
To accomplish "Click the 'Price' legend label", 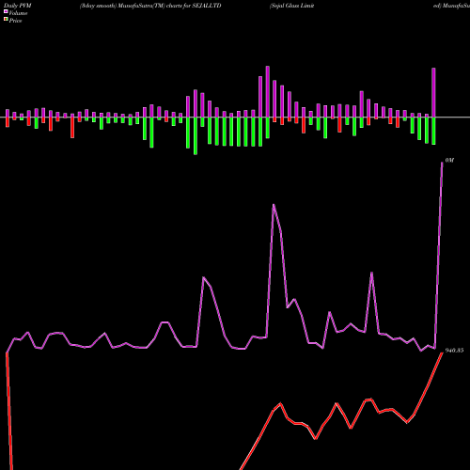I will click(x=15, y=21).
